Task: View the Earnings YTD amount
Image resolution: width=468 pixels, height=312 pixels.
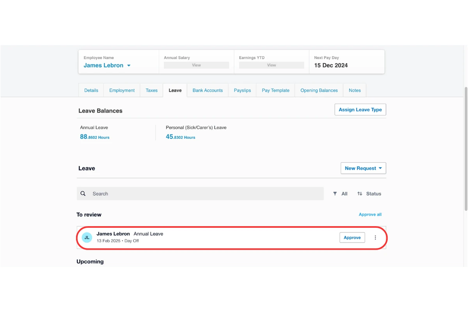Action: coord(271,65)
